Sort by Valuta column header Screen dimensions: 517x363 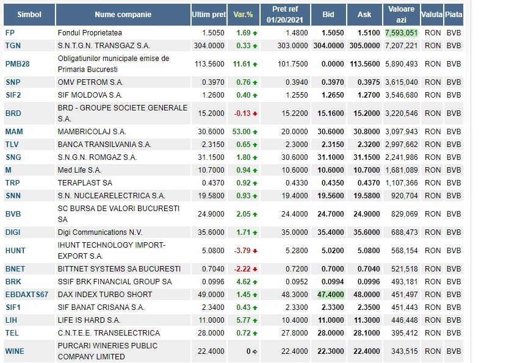(432, 15)
